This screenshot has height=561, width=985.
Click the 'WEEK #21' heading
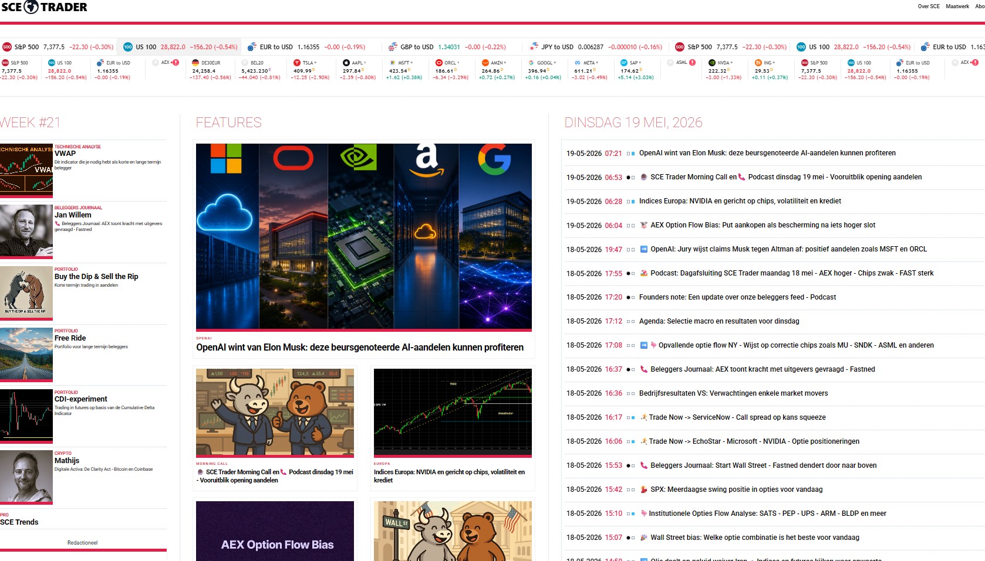pos(30,123)
